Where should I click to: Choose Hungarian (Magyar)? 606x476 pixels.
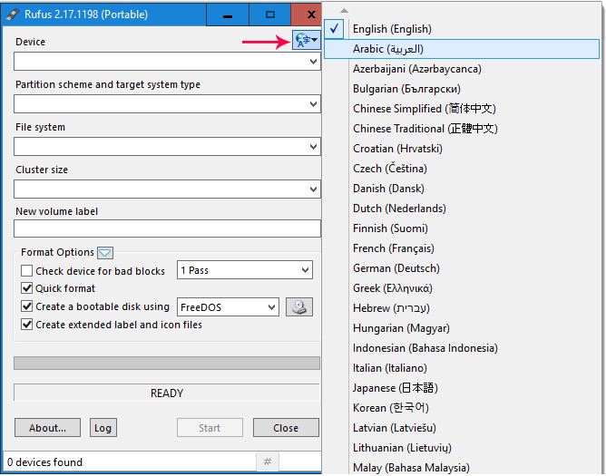coord(462,328)
